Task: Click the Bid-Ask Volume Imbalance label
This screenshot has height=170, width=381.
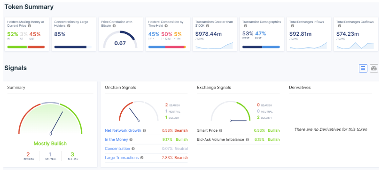Action: (x=221, y=139)
